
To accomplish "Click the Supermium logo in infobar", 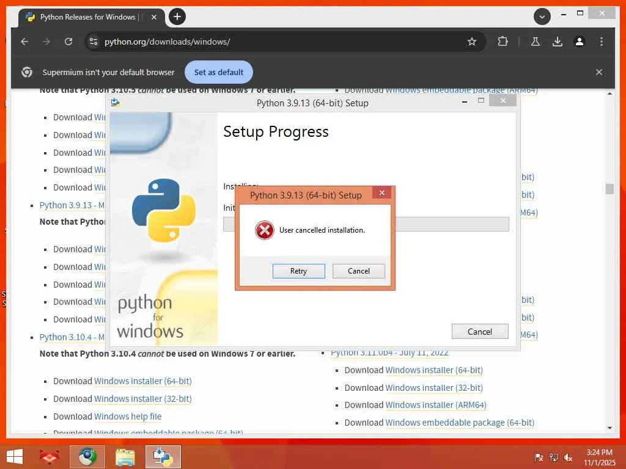I will click(x=27, y=72).
